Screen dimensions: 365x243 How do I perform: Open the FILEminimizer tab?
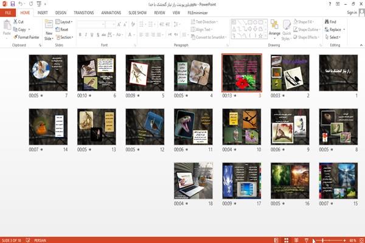[x=198, y=13]
